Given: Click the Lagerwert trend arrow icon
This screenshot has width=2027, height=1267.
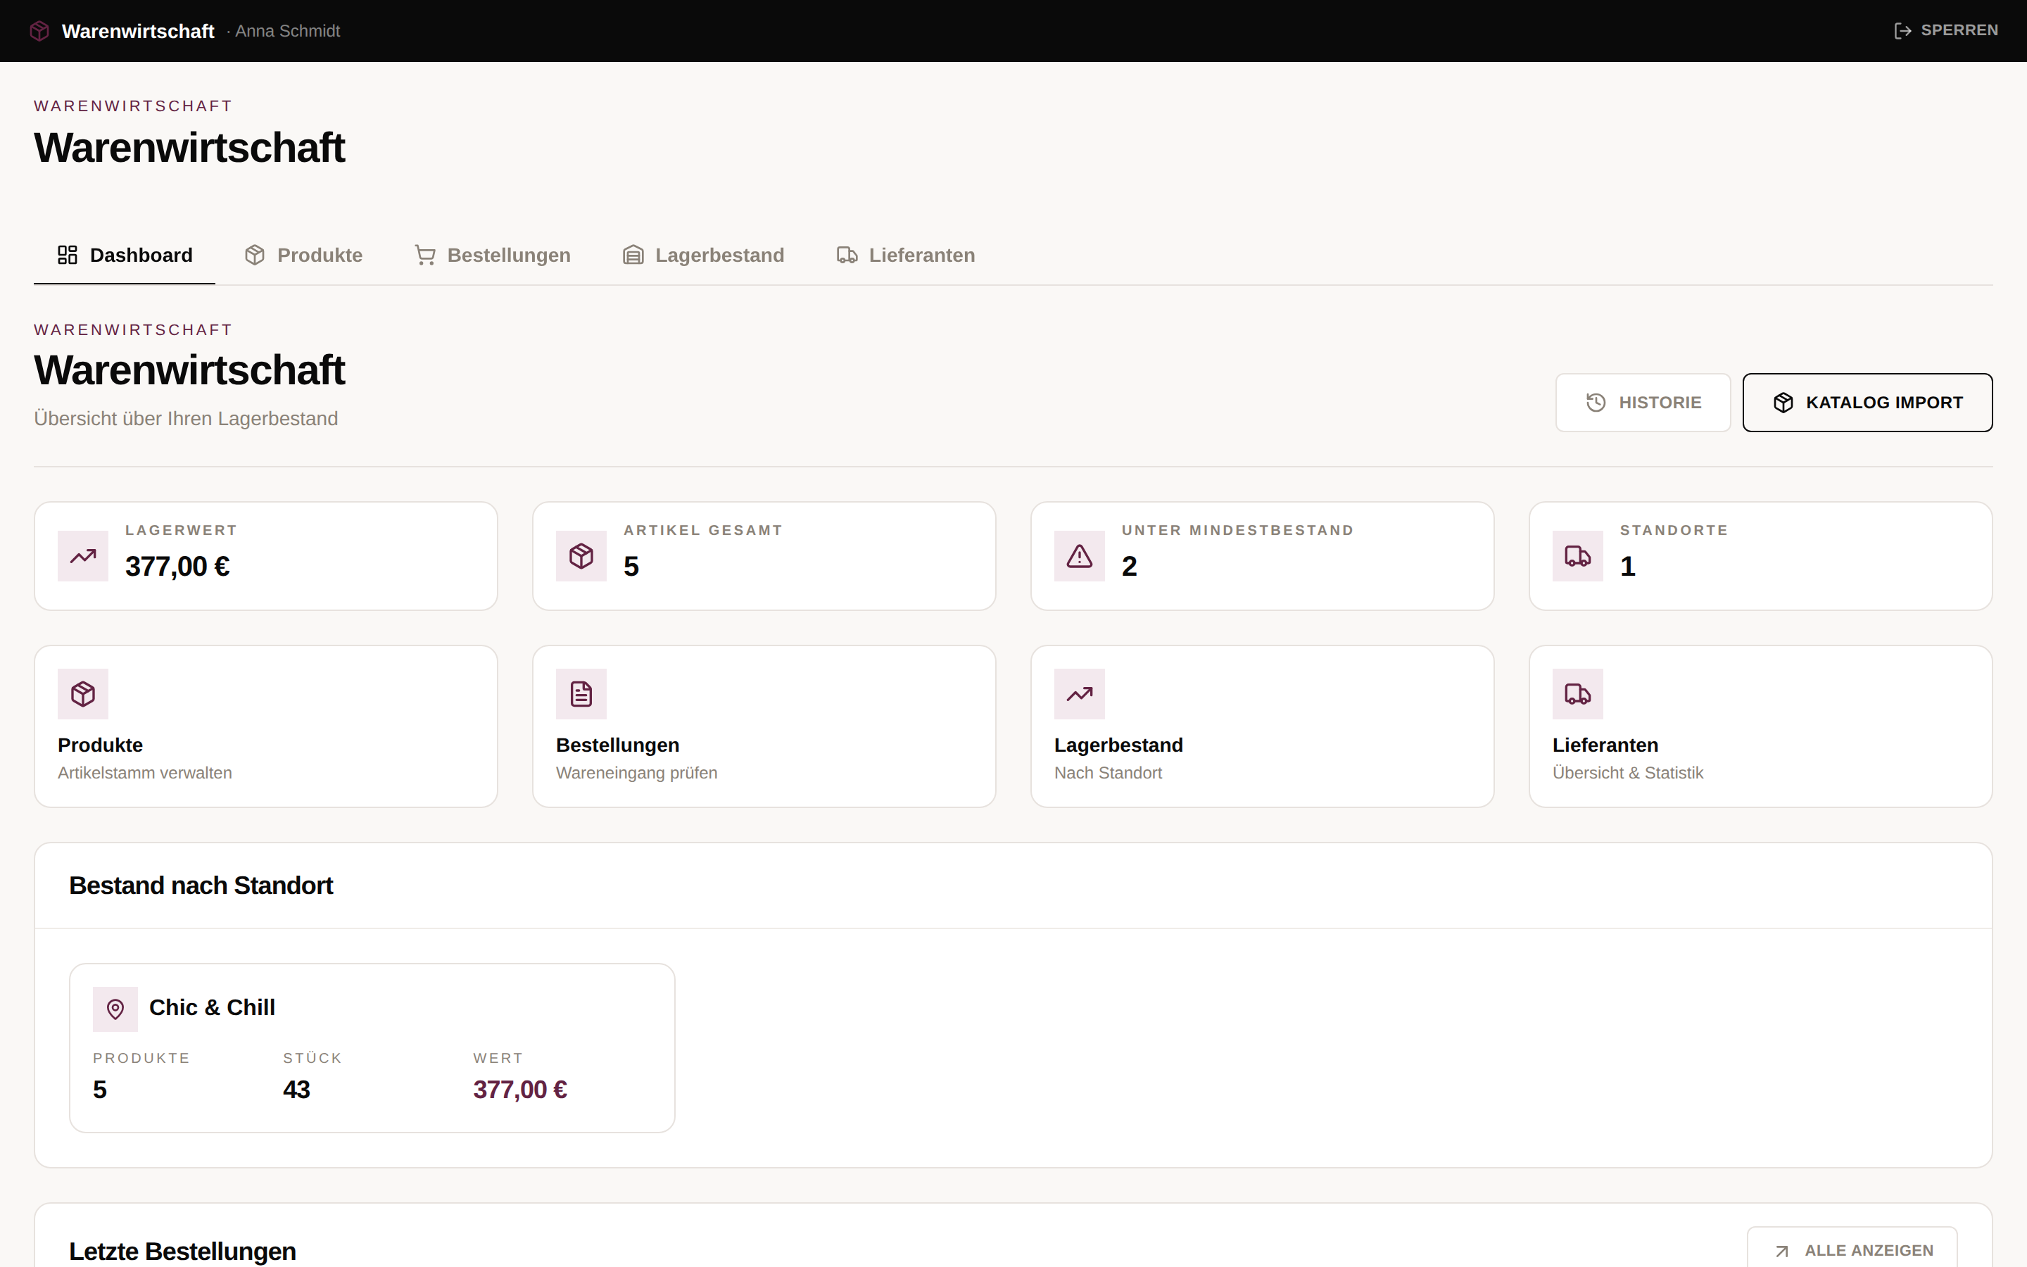Looking at the screenshot, I should [83, 555].
